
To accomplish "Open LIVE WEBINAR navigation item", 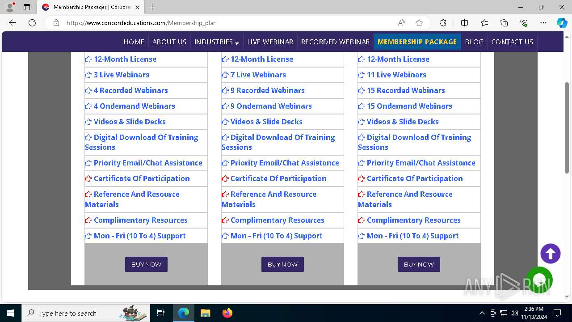I will (x=270, y=42).
